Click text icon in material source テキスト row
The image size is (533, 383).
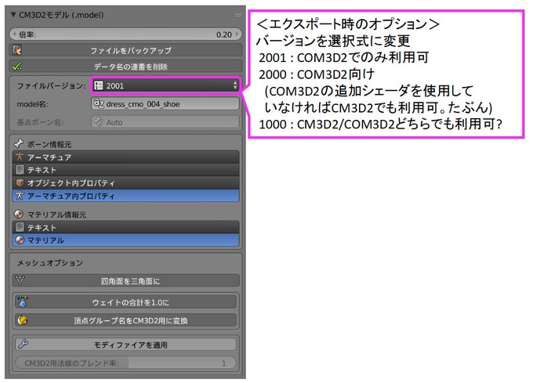click(x=20, y=227)
